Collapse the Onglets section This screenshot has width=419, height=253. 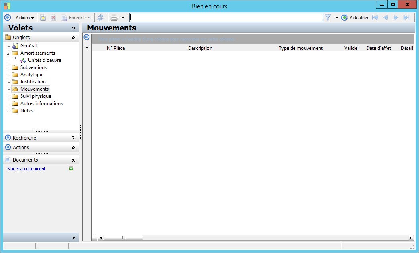click(73, 38)
